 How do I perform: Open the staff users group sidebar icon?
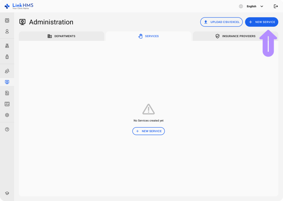pyautogui.click(x=7, y=71)
